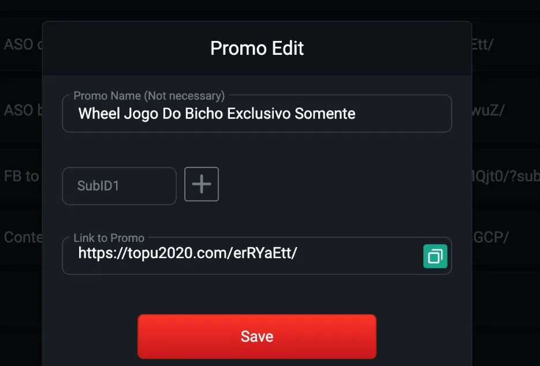Image resolution: width=540 pixels, height=366 pixels.
Task: Select the "FB to" row behind dialog
Action: pos(21,176)
